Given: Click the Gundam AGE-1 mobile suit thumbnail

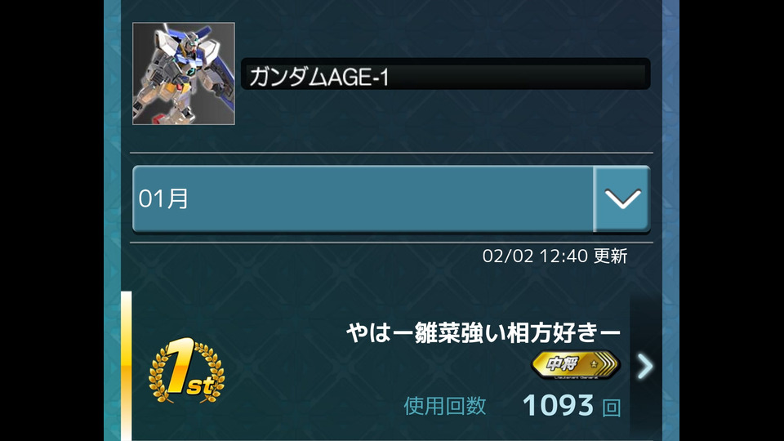Looking at the screenshot, I should pyautogui.click(x=184, y=73).
